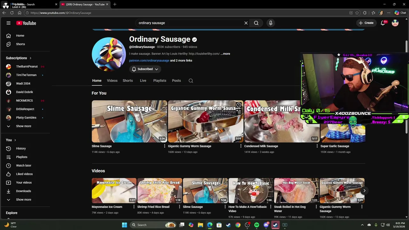
Task: Click the Create button
Action: click(x=366, y=23)
